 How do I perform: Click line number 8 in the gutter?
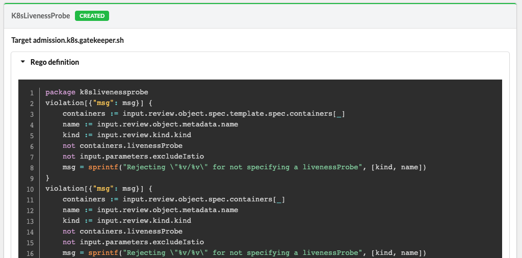(x=32, y=168)
